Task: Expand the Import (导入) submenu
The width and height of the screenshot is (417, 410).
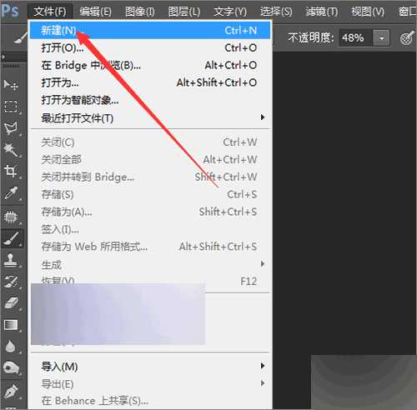Action: [151, 367]
